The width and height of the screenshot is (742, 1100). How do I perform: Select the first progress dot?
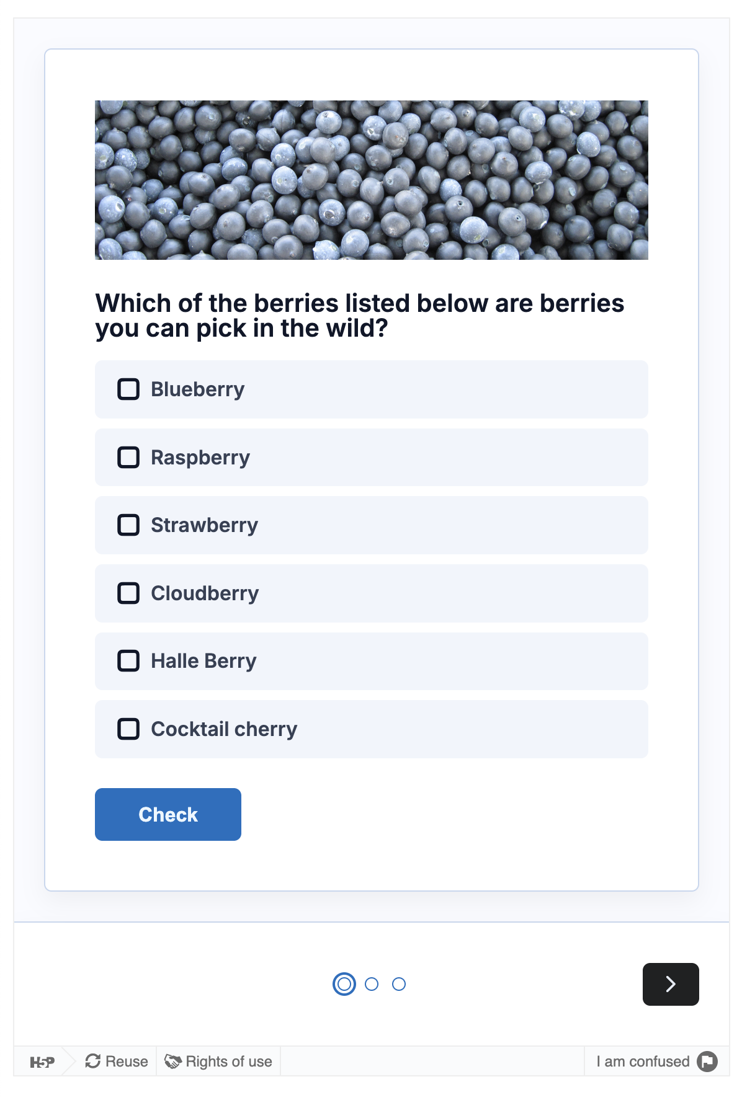tap(344, 984)
